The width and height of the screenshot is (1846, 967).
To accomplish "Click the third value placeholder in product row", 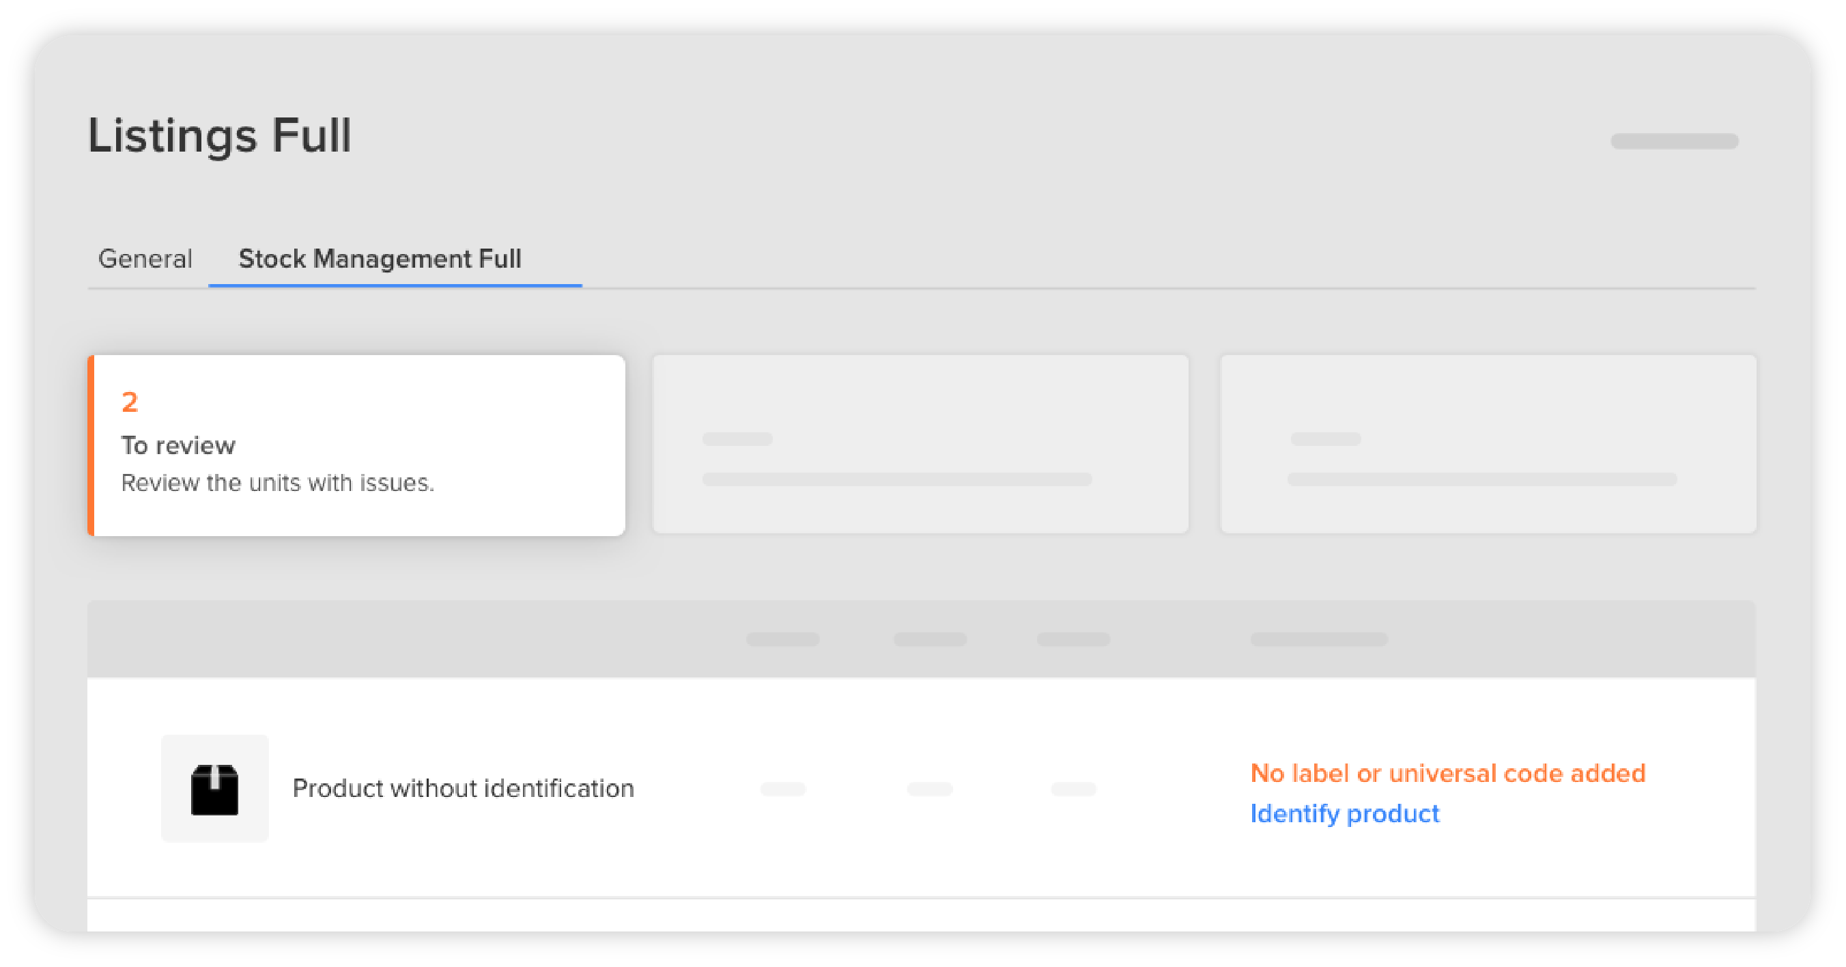I will [x=1073, y=789].
